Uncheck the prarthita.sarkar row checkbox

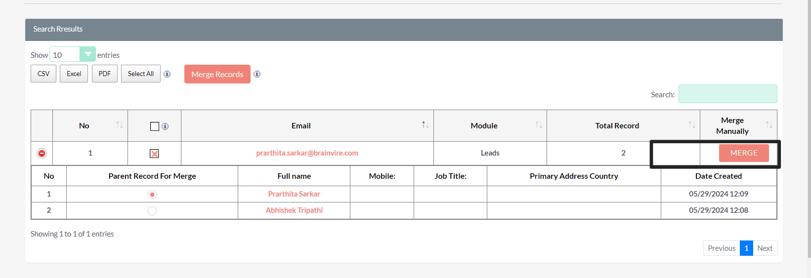[x=154, y=154]
